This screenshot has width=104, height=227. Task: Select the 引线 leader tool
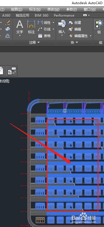(x=44, y=29)
